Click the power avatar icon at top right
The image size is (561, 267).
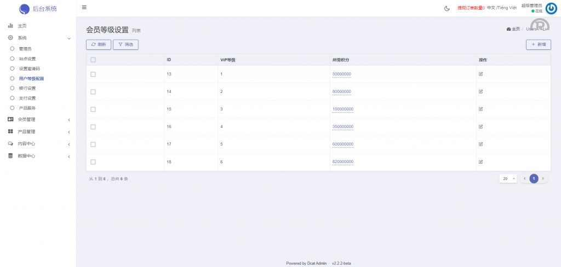pos(551,8)
